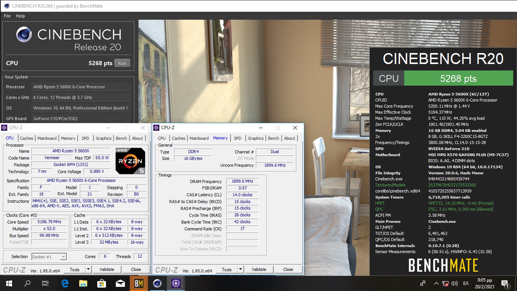Switch to CPU-Z taskbar icon
Viewport: 517px width, 291px height.
click(x=176, y=283)
